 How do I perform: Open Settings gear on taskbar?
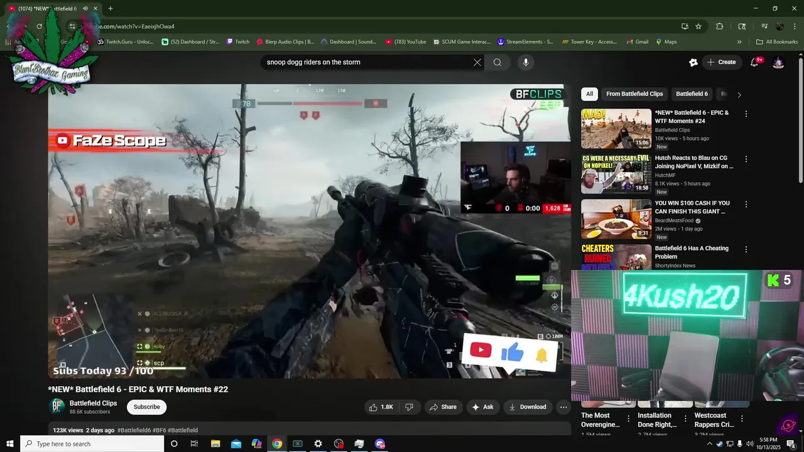[318, 444]
